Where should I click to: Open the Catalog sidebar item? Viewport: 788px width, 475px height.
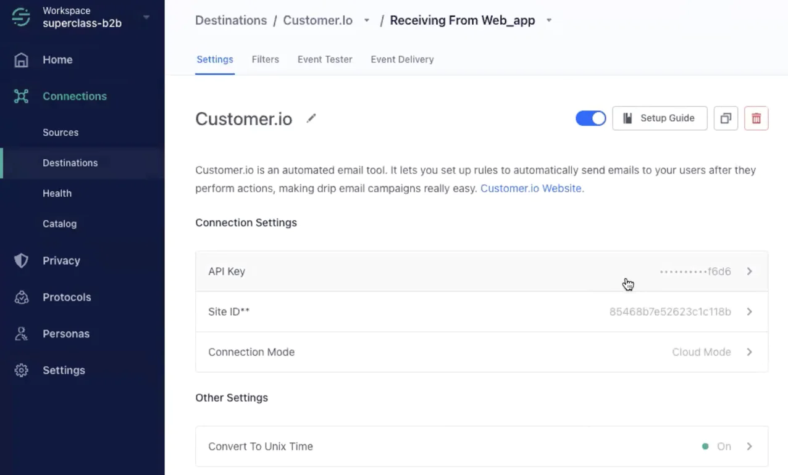[x=59, y=223]
